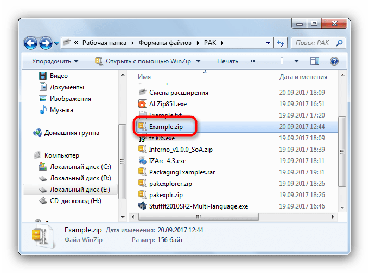Viewport: 369px width, 273px height.
Task: Select Изображения library
Action: [71, 99]
